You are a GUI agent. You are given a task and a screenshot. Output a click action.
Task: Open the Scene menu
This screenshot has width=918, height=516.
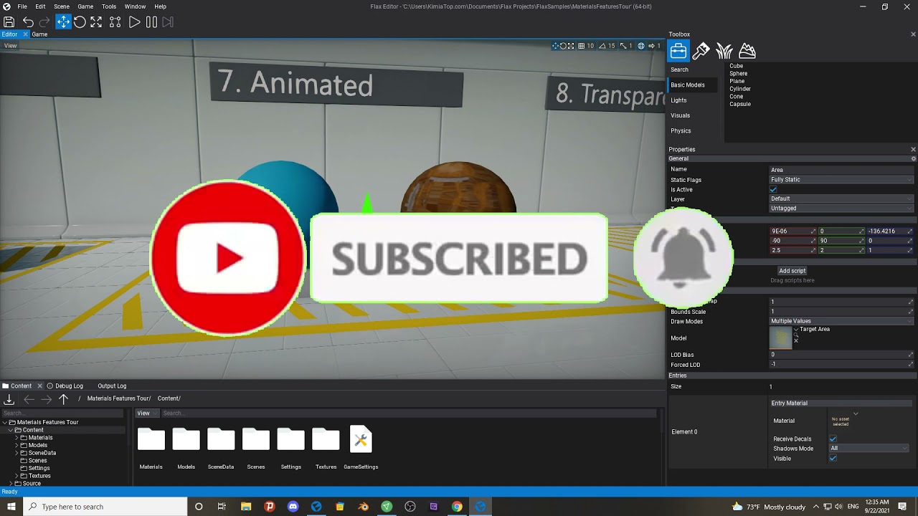(62, 6)
